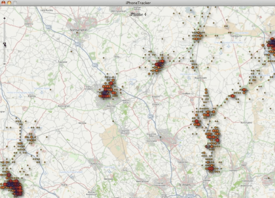Click the Dunstable map label
The image size is (275, 198).
pos(151,141)
